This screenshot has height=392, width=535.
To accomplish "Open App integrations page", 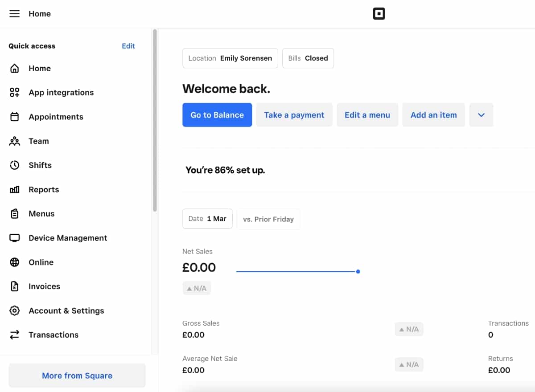I will [61, 93].
